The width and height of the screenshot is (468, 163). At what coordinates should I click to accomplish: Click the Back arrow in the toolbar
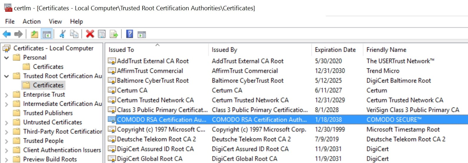pos(7,34)
